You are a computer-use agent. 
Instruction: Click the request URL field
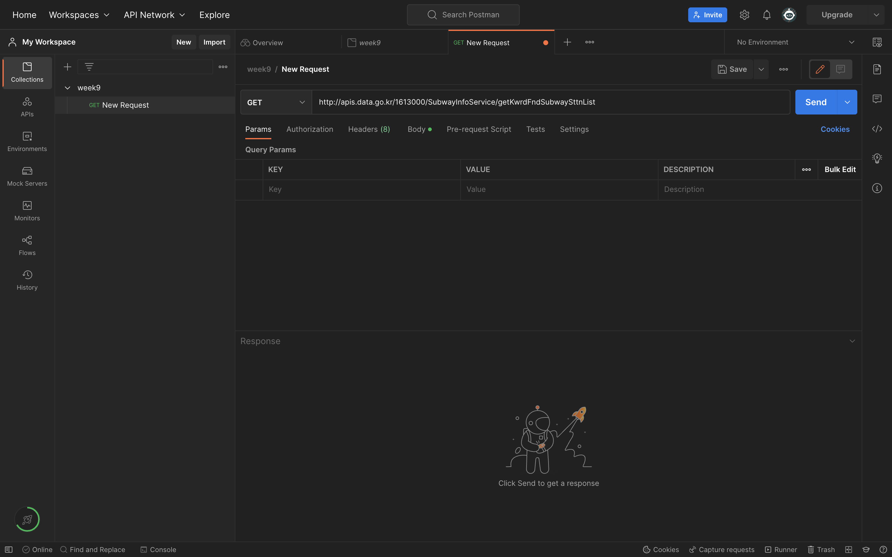pos(551,102)
